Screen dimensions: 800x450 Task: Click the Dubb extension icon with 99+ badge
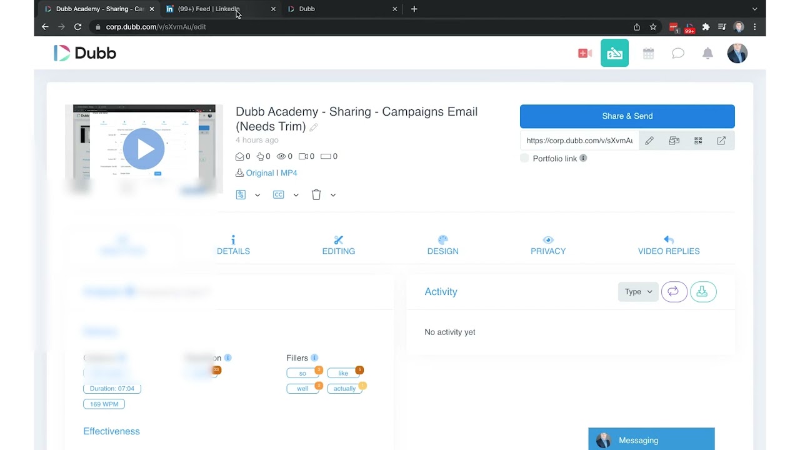point(690,27)
